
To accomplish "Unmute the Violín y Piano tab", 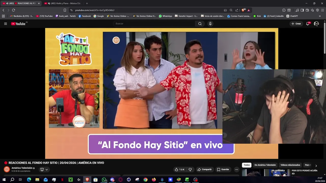I will (49, 3).
